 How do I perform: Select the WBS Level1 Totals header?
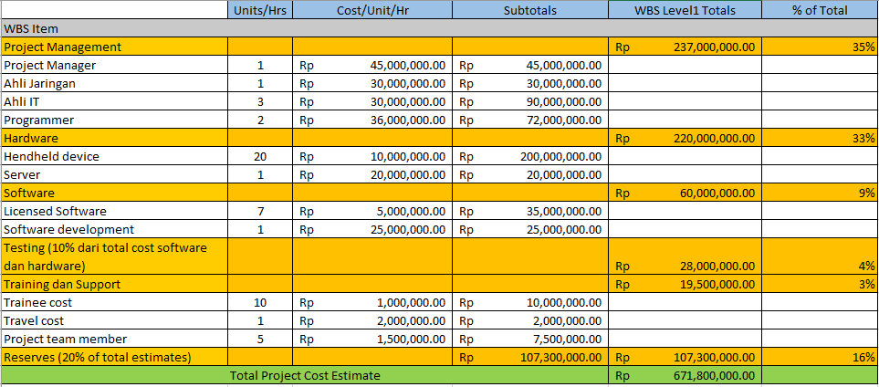coord(685,9)
